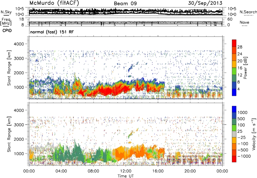
Task: Click the '-1000' tick on Velocity scale
Action: click(x=244, y=156)
